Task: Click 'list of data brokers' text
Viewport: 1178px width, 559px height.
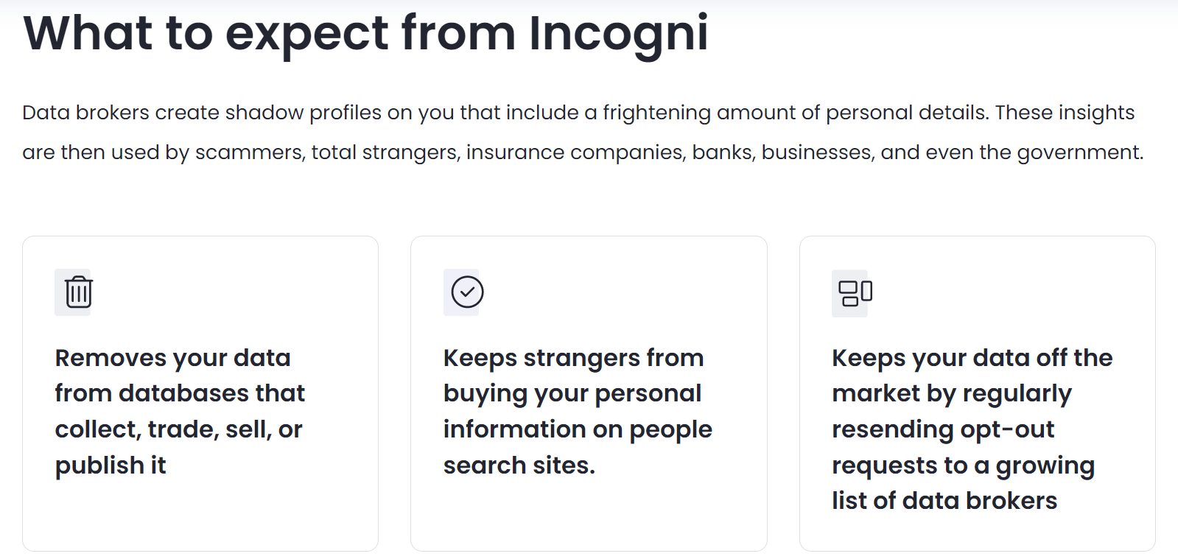Action: (x=944, y=501)
